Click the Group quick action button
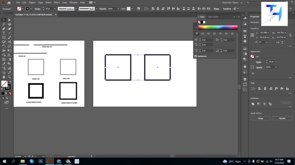The image size is (295, 165). pos(260,118)
